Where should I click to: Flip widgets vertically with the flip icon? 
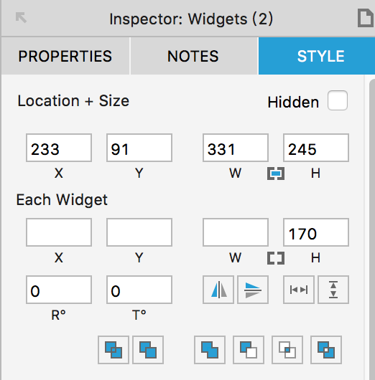[253, 290]
